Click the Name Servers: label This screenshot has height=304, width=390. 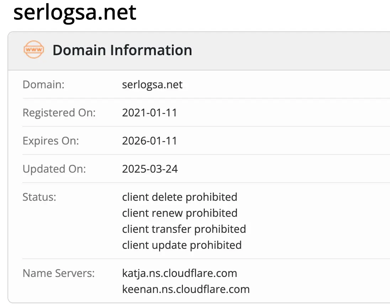[x=59, y=273]
